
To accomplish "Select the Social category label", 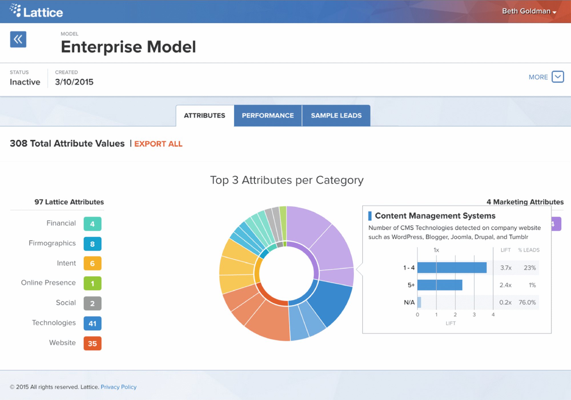I will [66, 303].
